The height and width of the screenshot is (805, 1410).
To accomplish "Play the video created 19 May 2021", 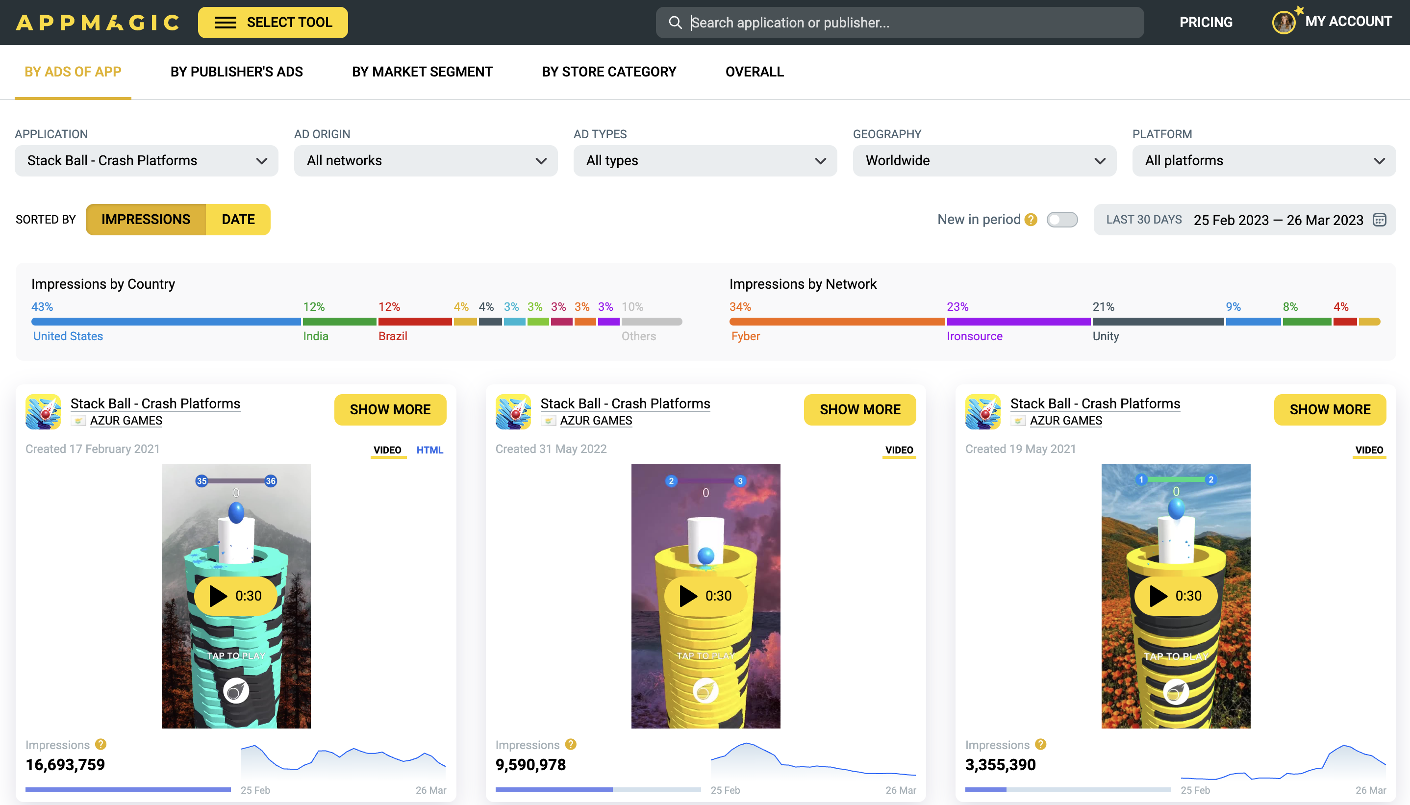I will point(1175,596).
